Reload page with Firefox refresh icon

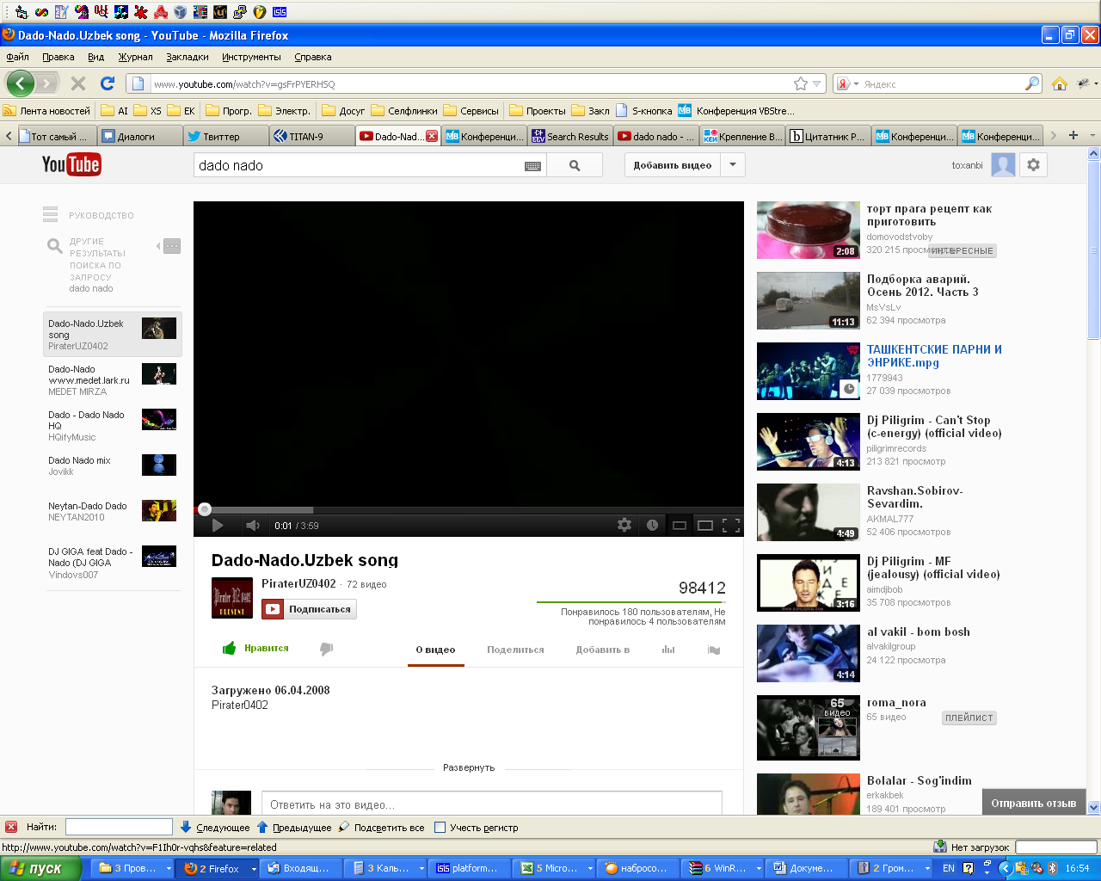pyautogui.click(x=108, y=83)
